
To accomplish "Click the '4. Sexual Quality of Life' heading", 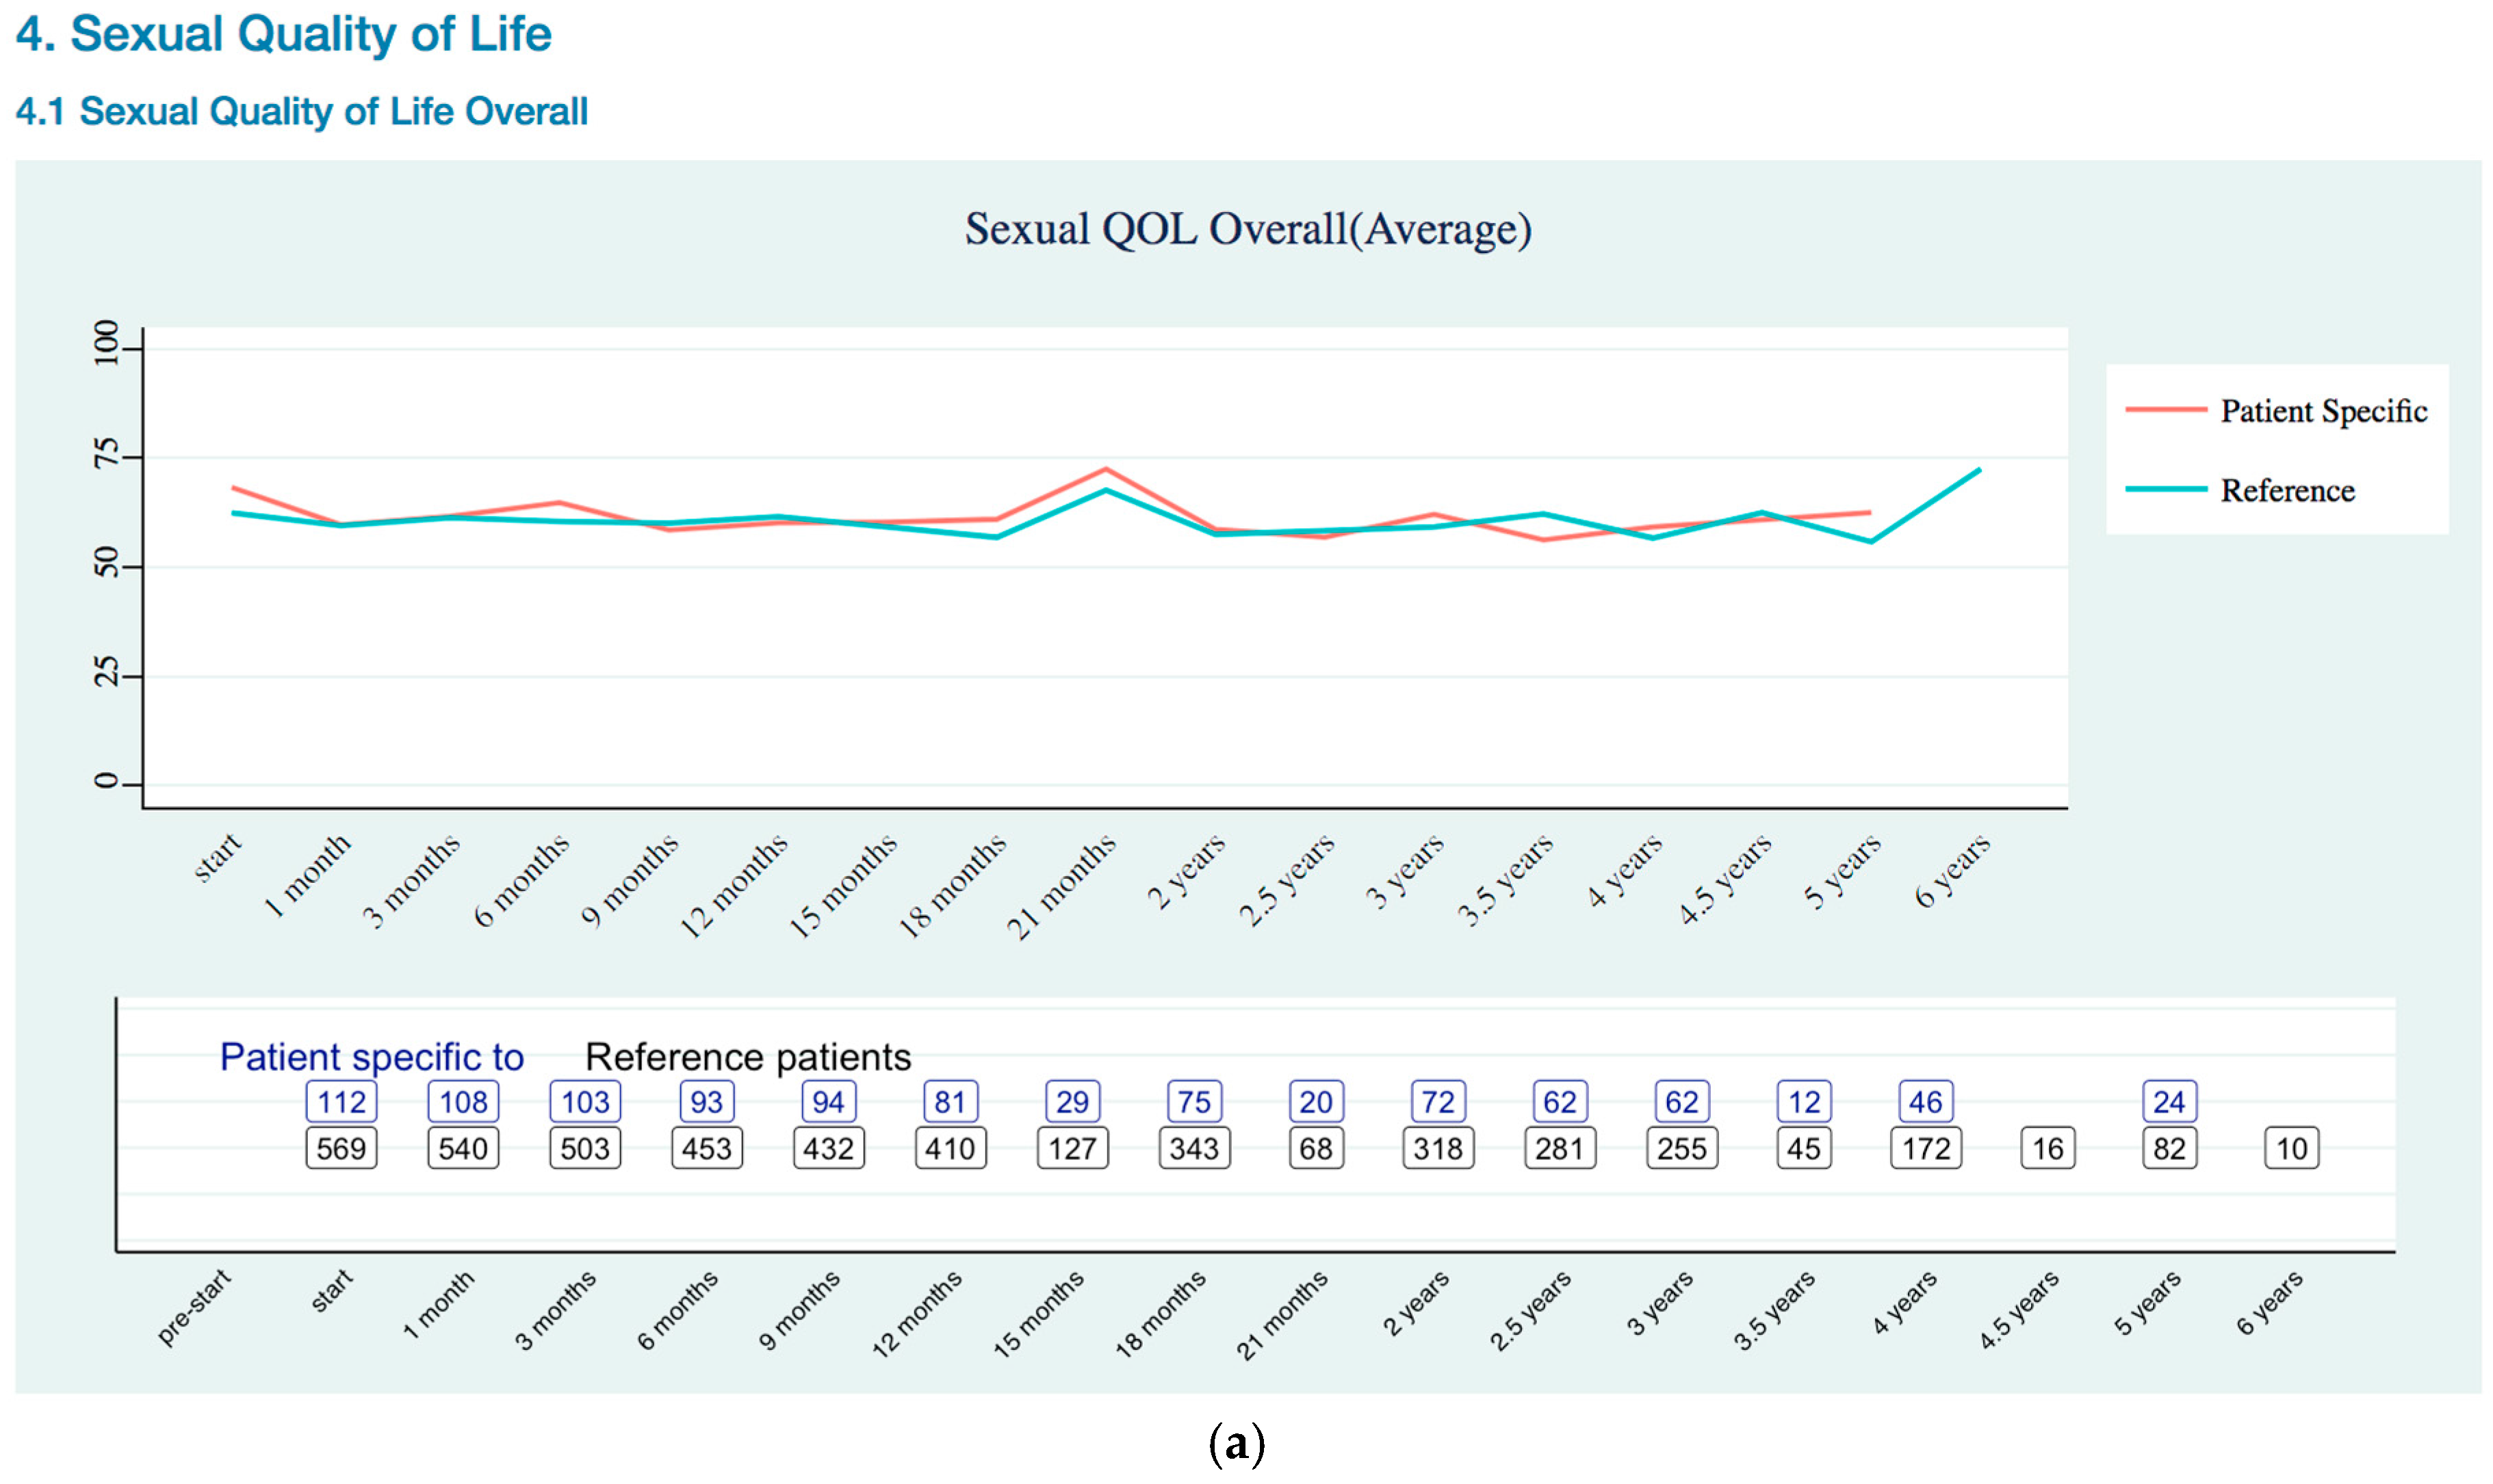I will [283, 35].
